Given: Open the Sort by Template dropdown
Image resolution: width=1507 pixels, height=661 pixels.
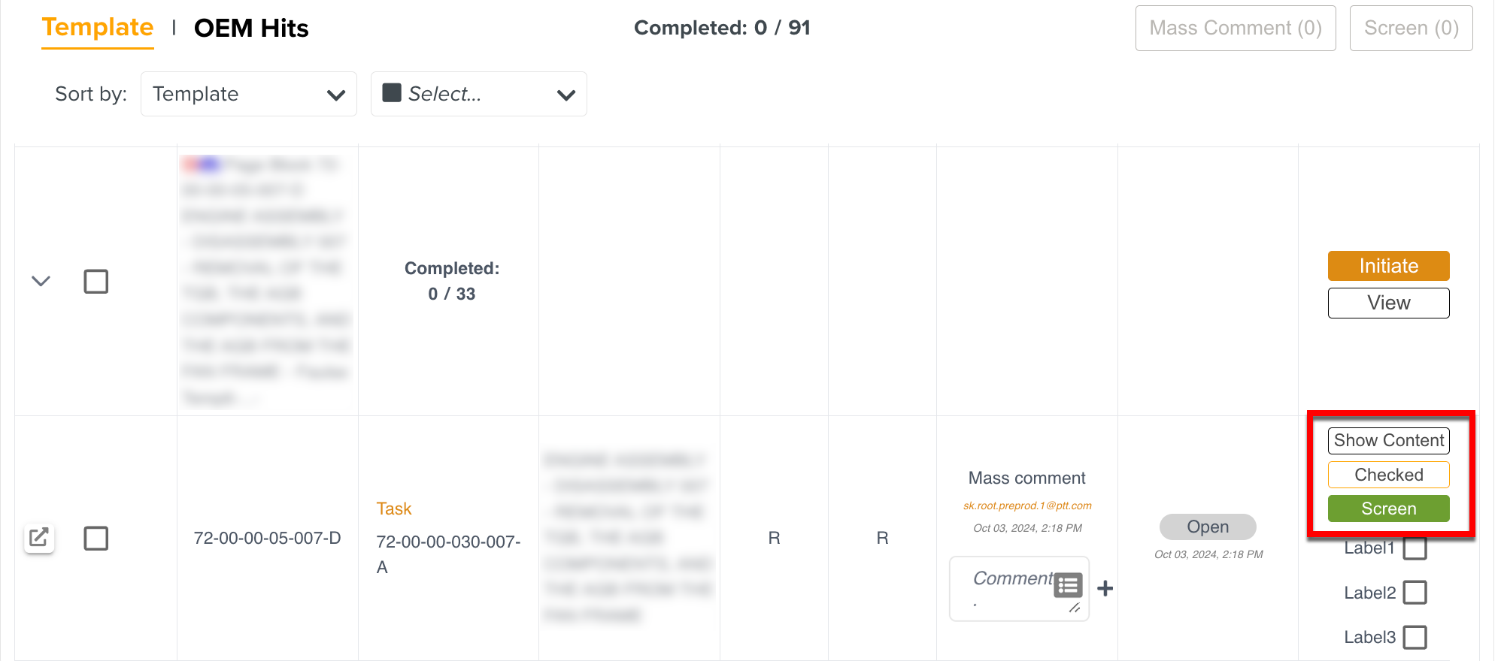Looking at the screenshot, I should pos(249,94).
